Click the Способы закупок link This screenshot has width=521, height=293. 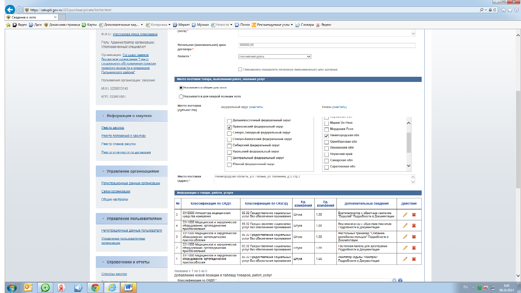(x=114, y=274)
